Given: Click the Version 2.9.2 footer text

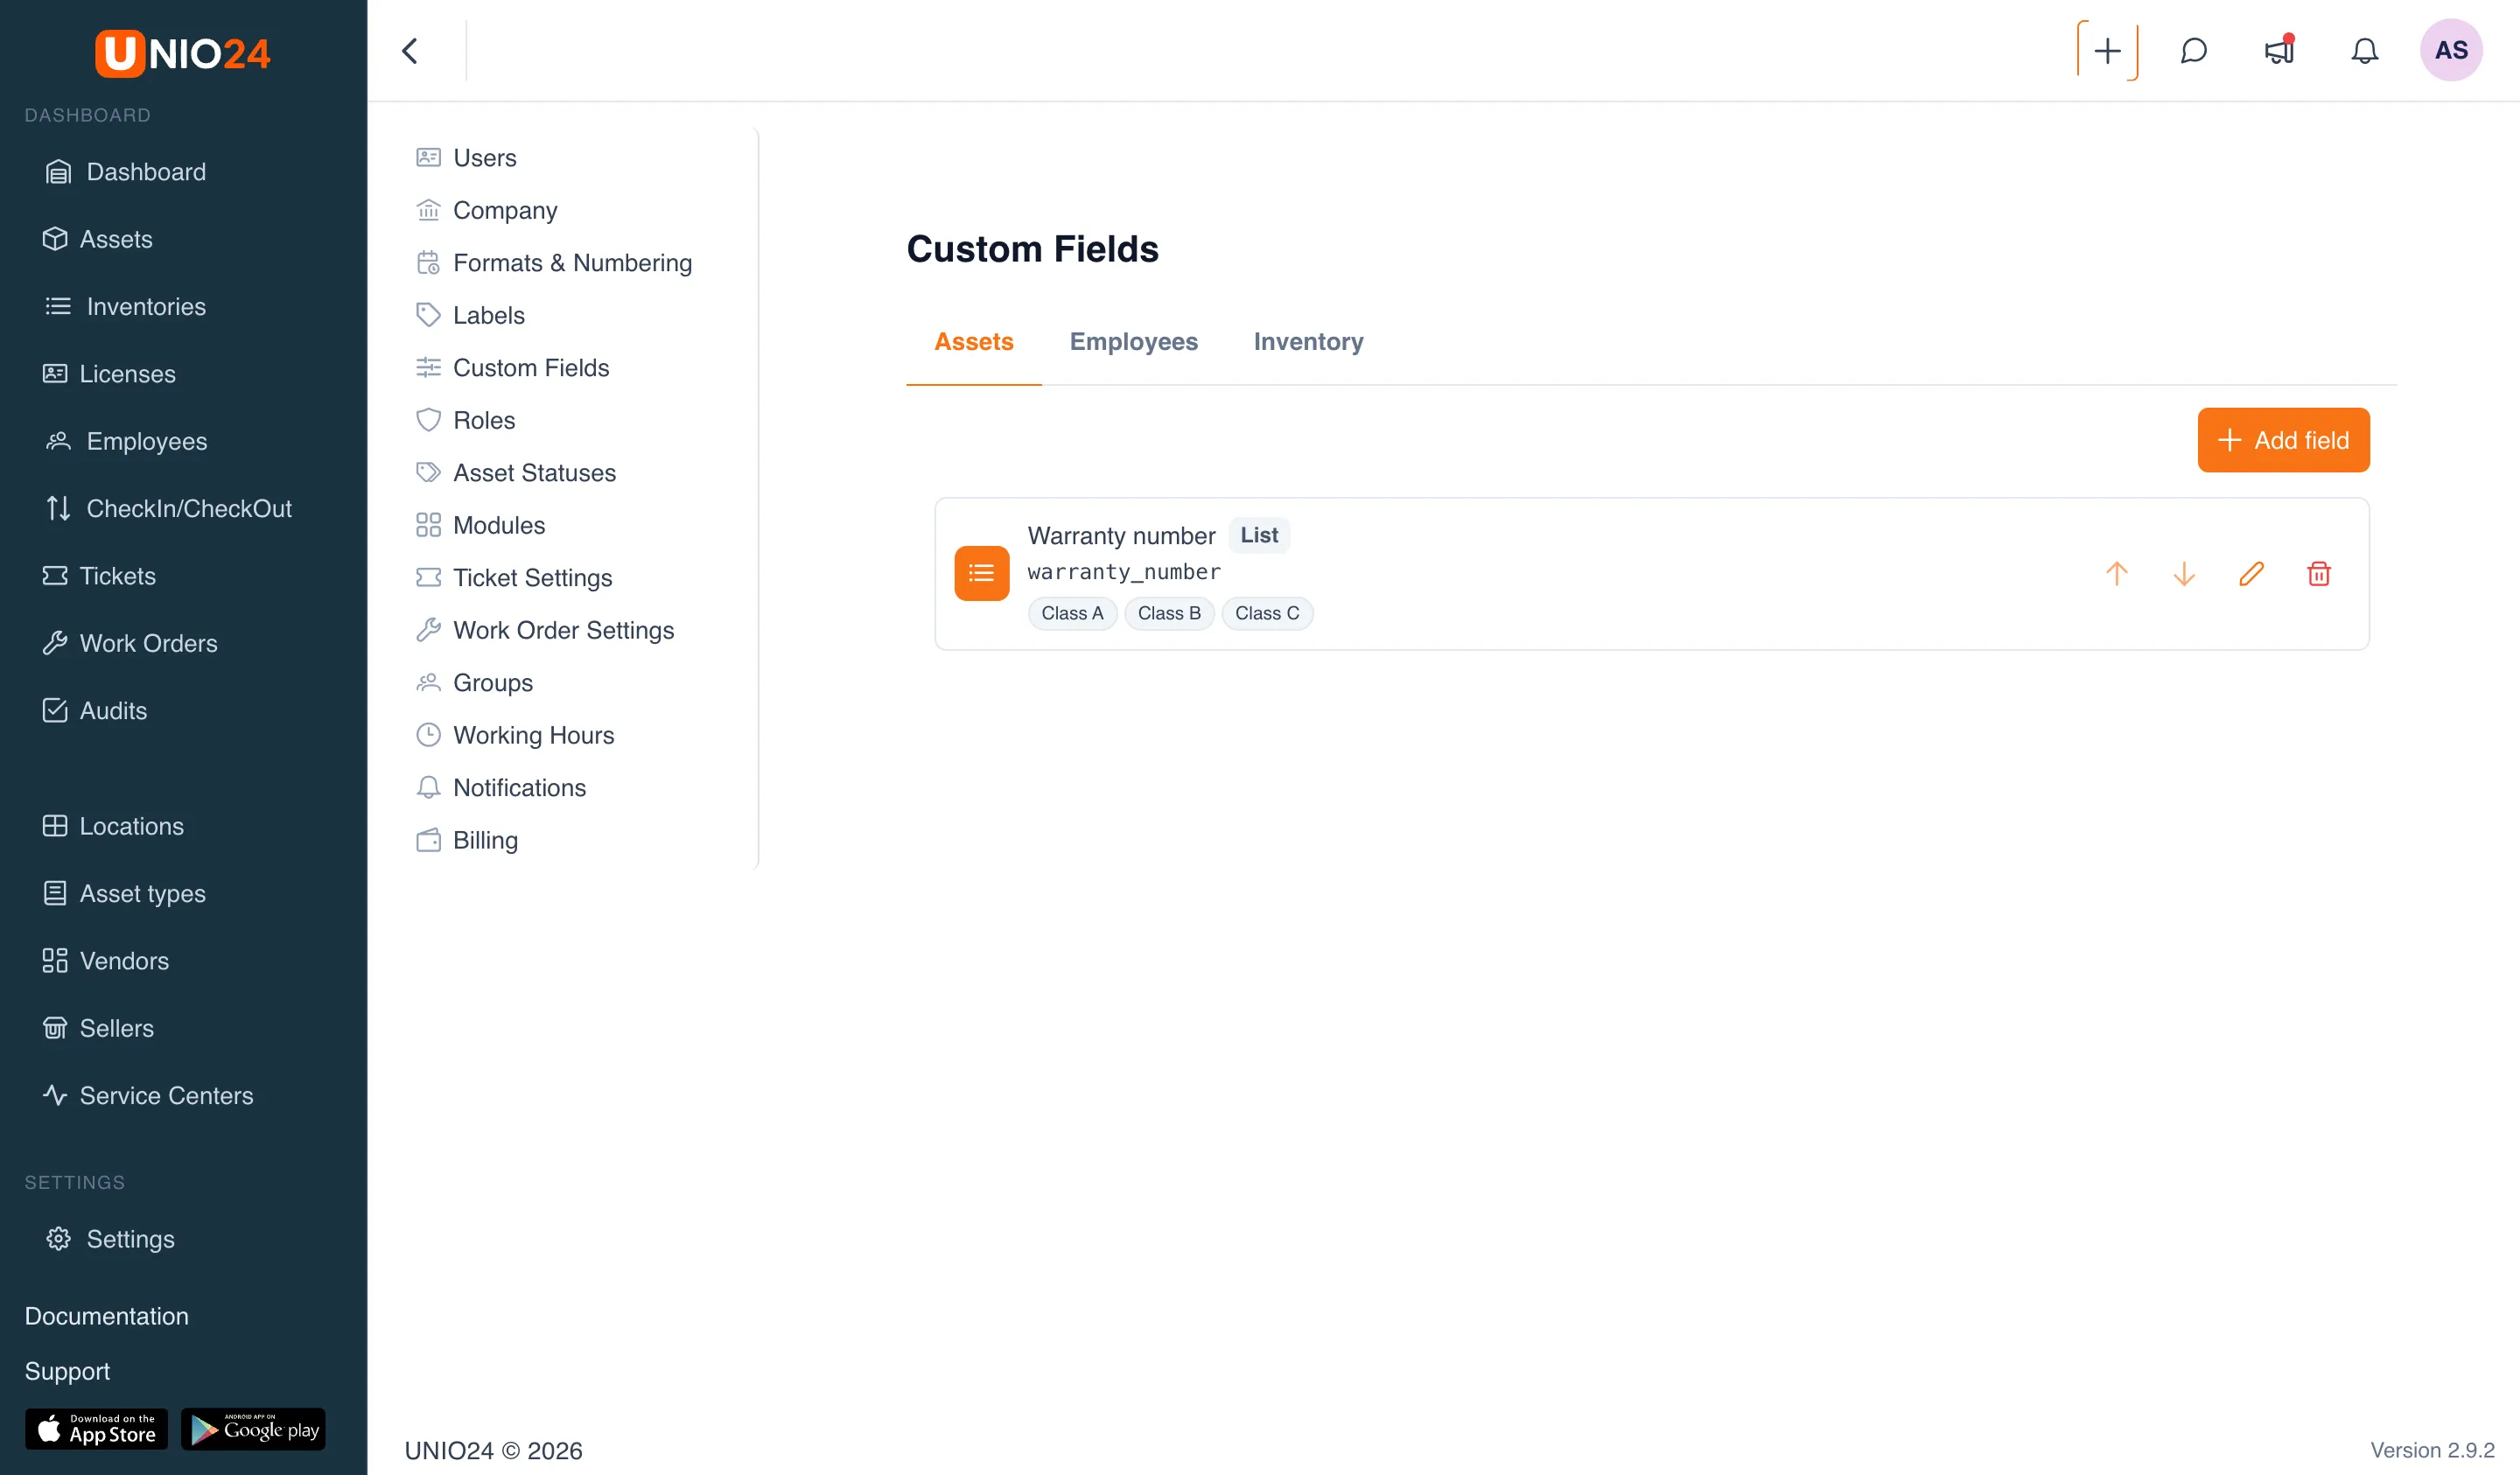Looking at the screenshot, I should point(2432,1450).
